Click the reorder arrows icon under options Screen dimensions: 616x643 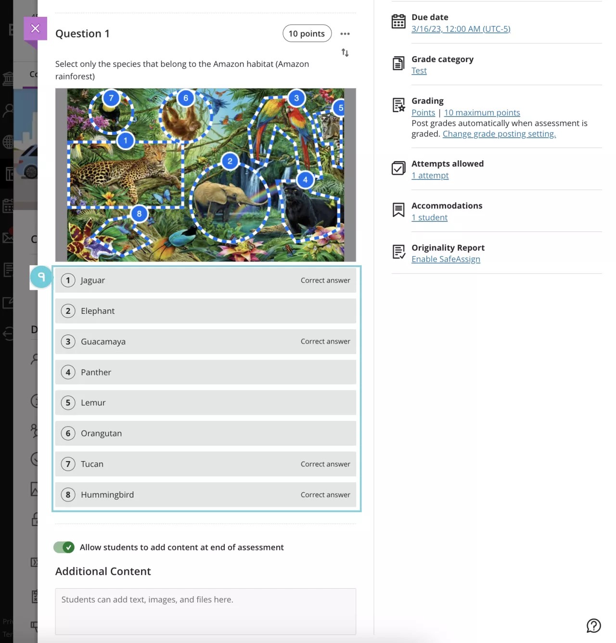[x=345, y=52]
